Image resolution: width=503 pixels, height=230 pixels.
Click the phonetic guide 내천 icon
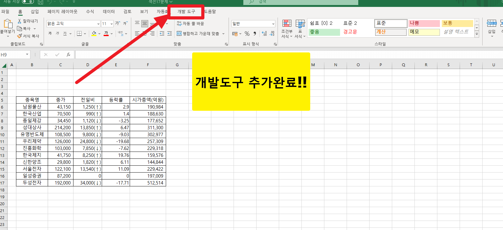tap(120, 34)
